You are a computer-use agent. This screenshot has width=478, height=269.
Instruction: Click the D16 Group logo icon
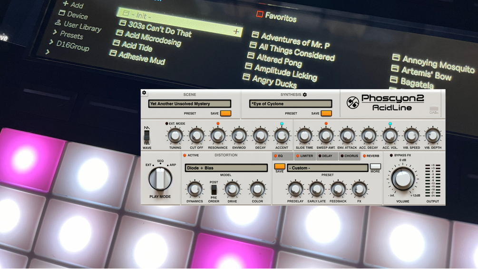[x=353, y=102]
